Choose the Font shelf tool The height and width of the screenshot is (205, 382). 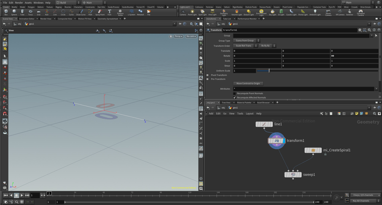(109, 12)
